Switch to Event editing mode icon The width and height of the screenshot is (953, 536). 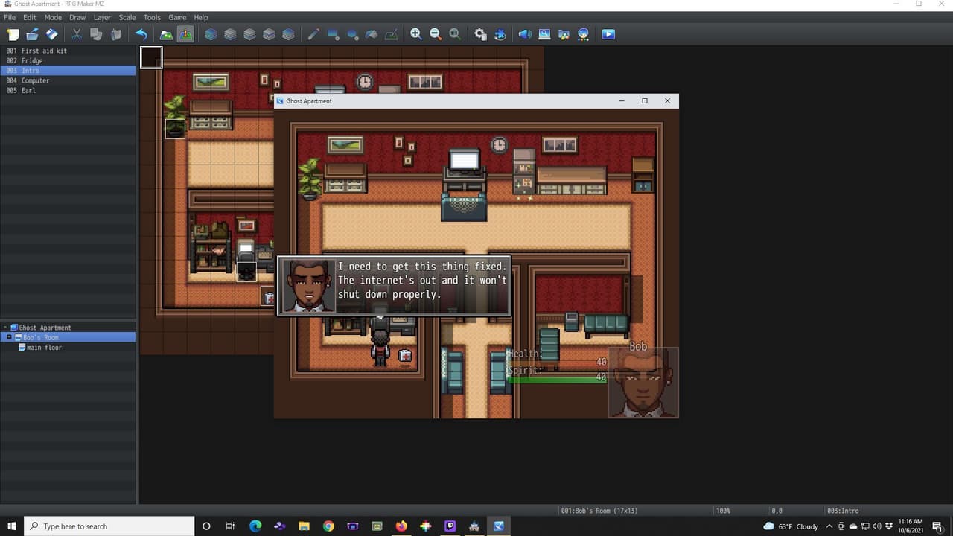tap(185, 34)
